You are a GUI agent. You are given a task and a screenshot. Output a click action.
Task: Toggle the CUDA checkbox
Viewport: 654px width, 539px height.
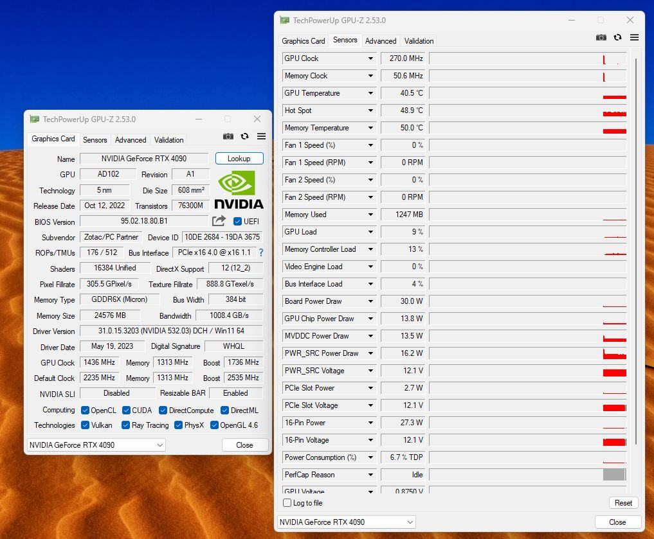tap(127, 411)
